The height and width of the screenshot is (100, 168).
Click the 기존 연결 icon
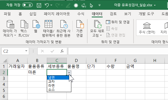(x=80, y=24)
